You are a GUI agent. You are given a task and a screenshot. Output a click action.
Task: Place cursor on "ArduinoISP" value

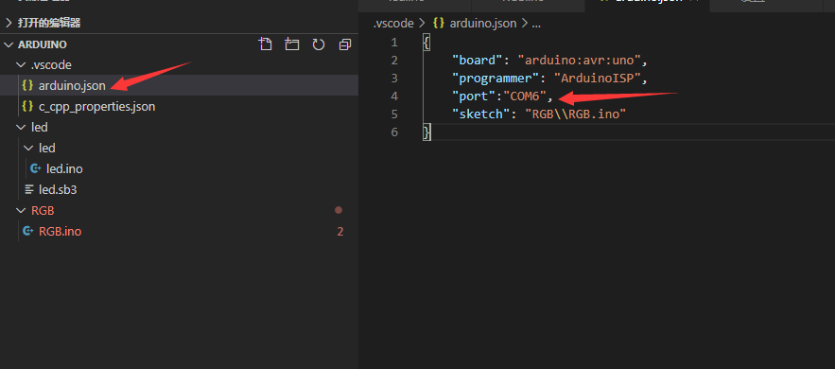click(597, 79)
